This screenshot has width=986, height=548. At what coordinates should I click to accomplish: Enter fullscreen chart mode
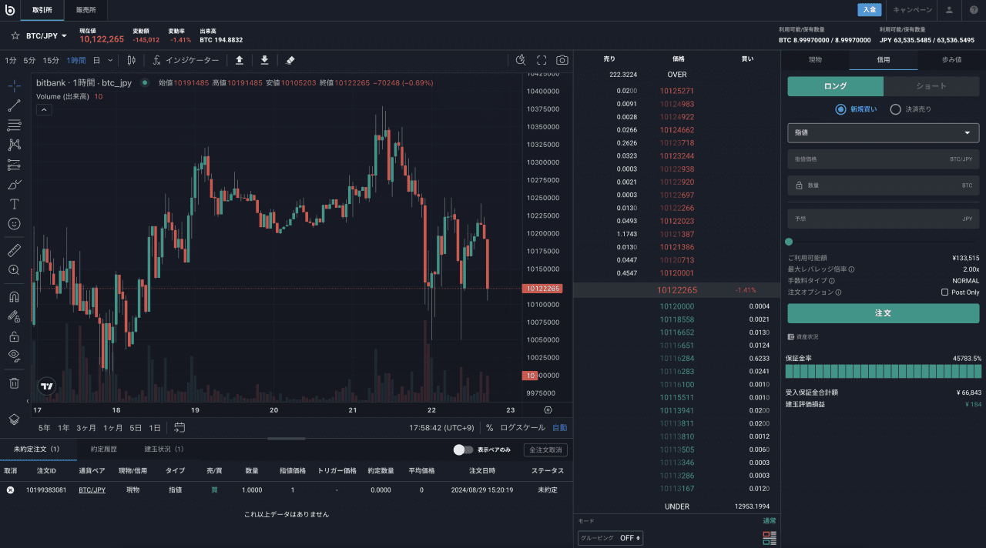(x=542, y=60)
